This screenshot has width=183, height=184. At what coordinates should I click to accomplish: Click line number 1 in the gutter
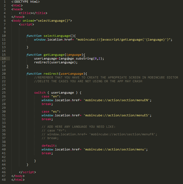pyautogui.click(x=5, y=2)
